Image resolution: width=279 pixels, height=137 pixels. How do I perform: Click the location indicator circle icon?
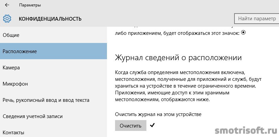tap(243, 32)
